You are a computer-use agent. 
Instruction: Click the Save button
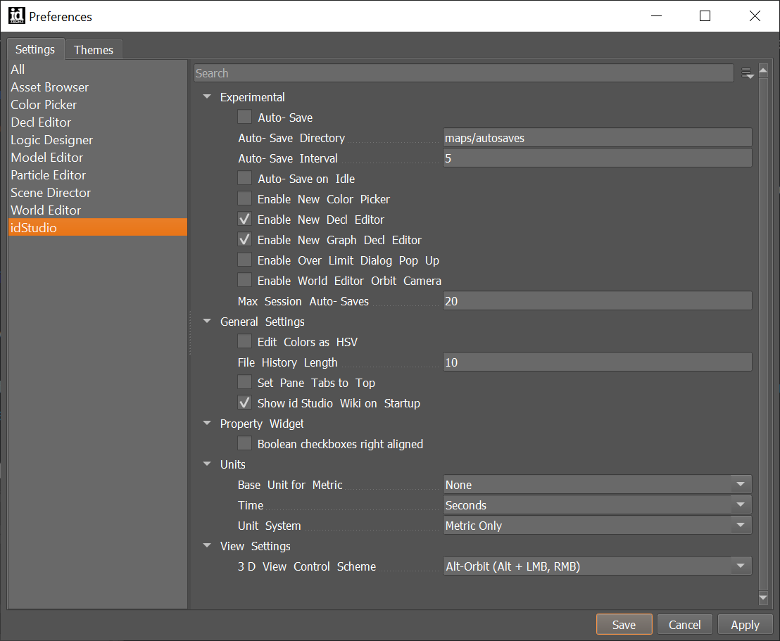coord(624,624)
